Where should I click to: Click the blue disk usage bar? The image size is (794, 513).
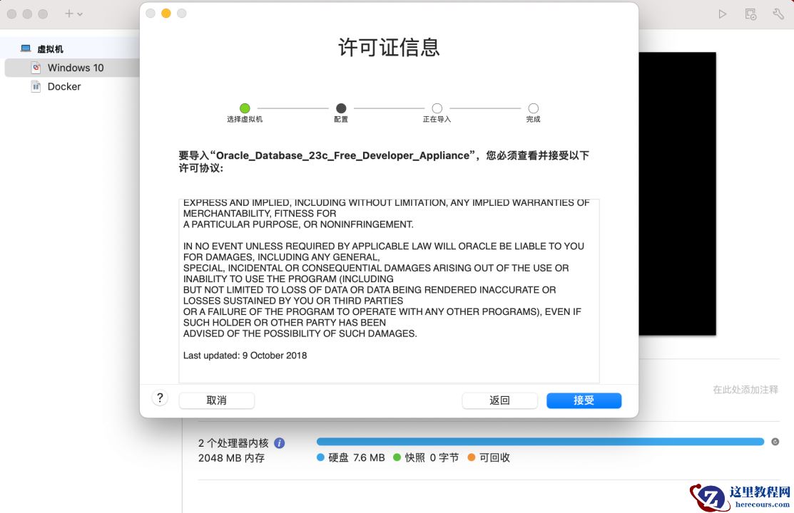540,442
